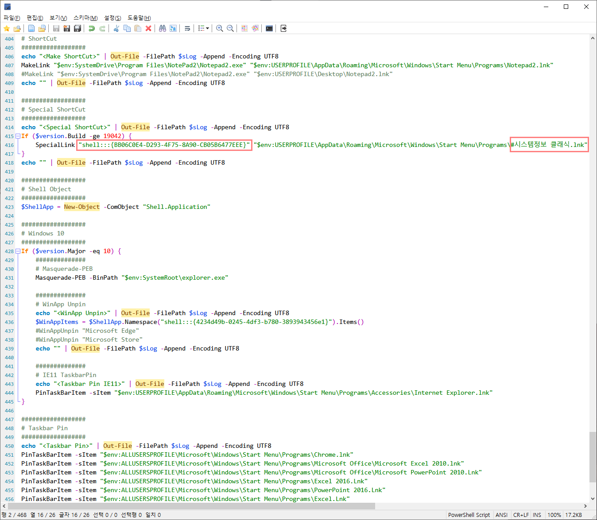Click the scroll down arrow
597x520 pixels.
[x=593, y=498]
